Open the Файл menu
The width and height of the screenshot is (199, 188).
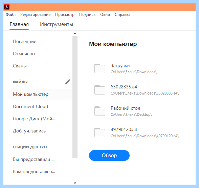click(x=11, y=15)
